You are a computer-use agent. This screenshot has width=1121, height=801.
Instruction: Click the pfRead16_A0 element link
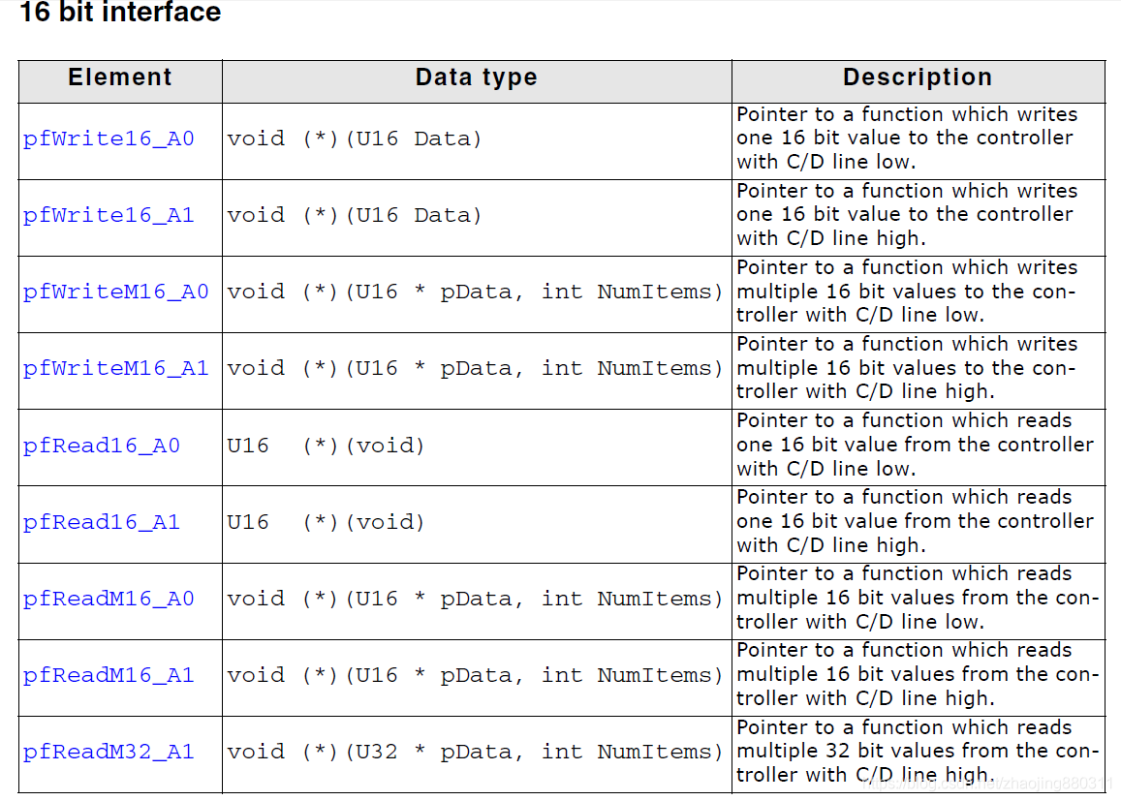pos(102,446)
